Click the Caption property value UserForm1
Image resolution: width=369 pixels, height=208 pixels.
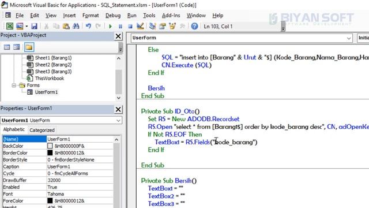point(59,166)
